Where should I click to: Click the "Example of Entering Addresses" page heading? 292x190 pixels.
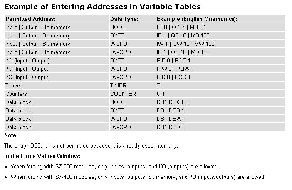pyautogui.click(x=102, y=7)
